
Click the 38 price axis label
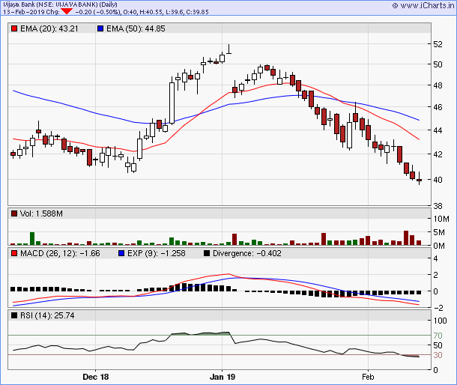tap(438, 206)
